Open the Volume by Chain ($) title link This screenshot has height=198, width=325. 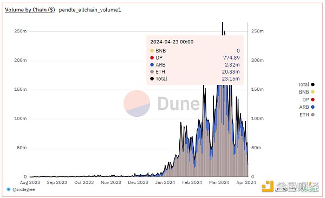tap(30, 10)
